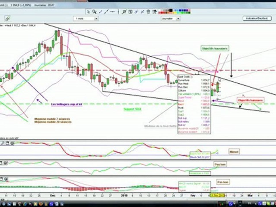
Task: Click save icon on stochastic panel
Action: pyautogui.click(x=7, y=143)
